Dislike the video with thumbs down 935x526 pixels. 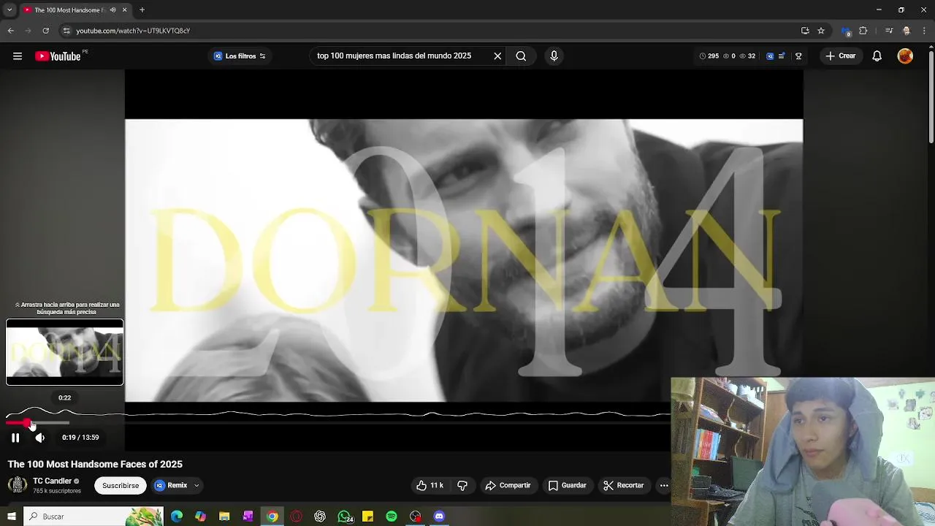(462, 485)
